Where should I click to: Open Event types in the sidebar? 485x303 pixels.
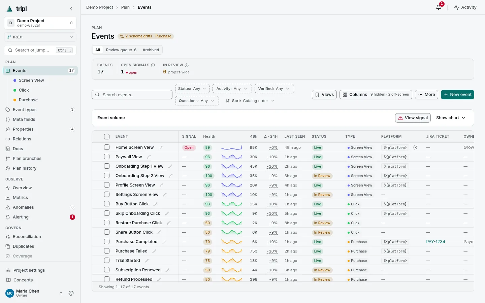40,110
